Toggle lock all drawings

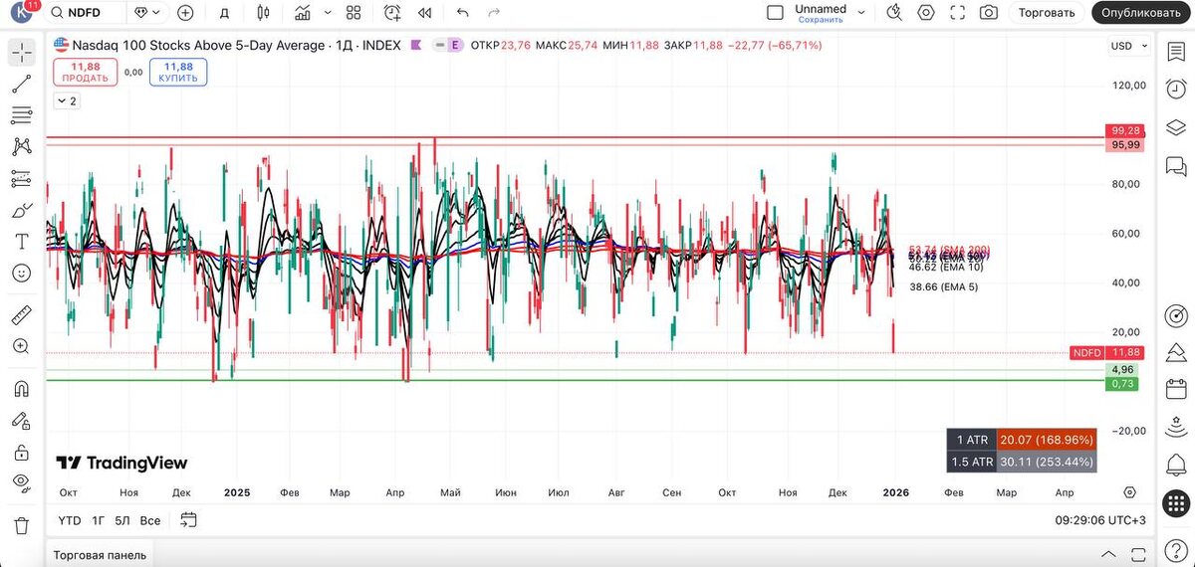coord(21,452)
